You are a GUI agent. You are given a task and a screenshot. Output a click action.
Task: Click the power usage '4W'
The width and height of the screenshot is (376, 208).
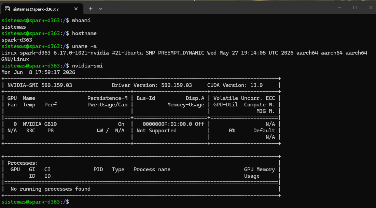click(100, 131)
